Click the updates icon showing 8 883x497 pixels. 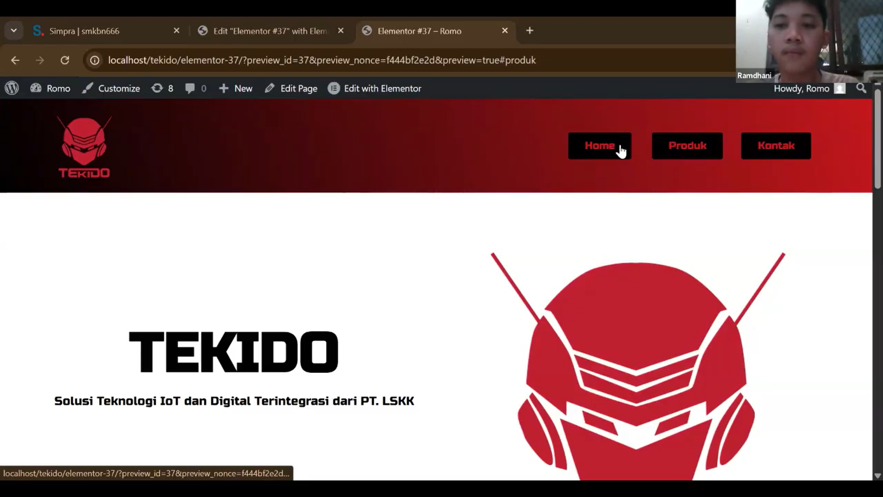[x=158, y=88]
